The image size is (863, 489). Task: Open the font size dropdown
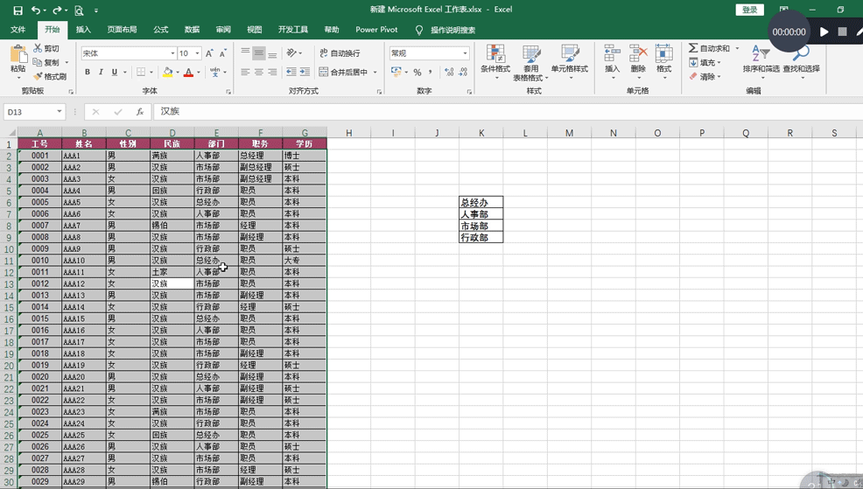(198, 53)
